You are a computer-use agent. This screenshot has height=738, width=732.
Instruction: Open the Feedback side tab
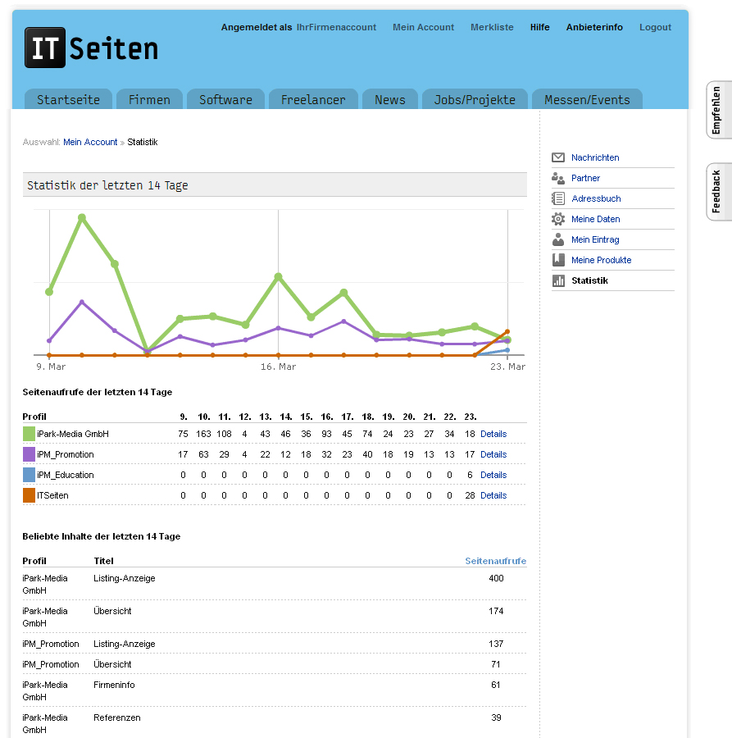point(718,192)
